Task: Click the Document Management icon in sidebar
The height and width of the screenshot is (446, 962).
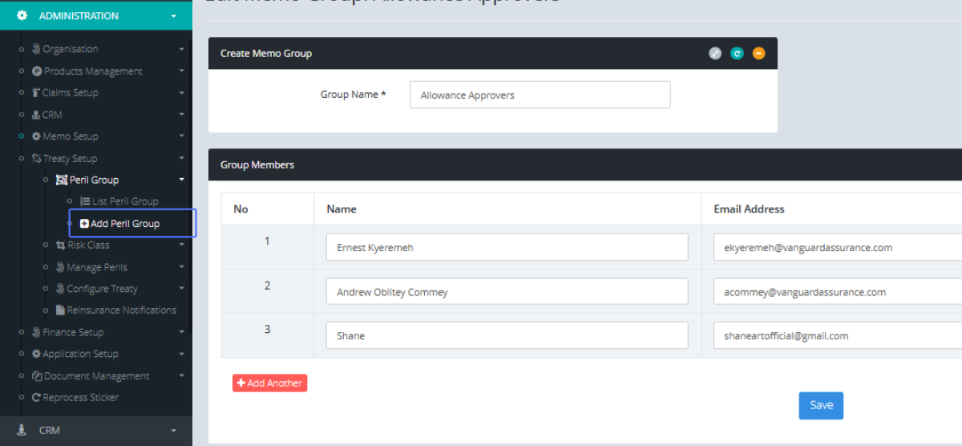Action: click(37, 376)
